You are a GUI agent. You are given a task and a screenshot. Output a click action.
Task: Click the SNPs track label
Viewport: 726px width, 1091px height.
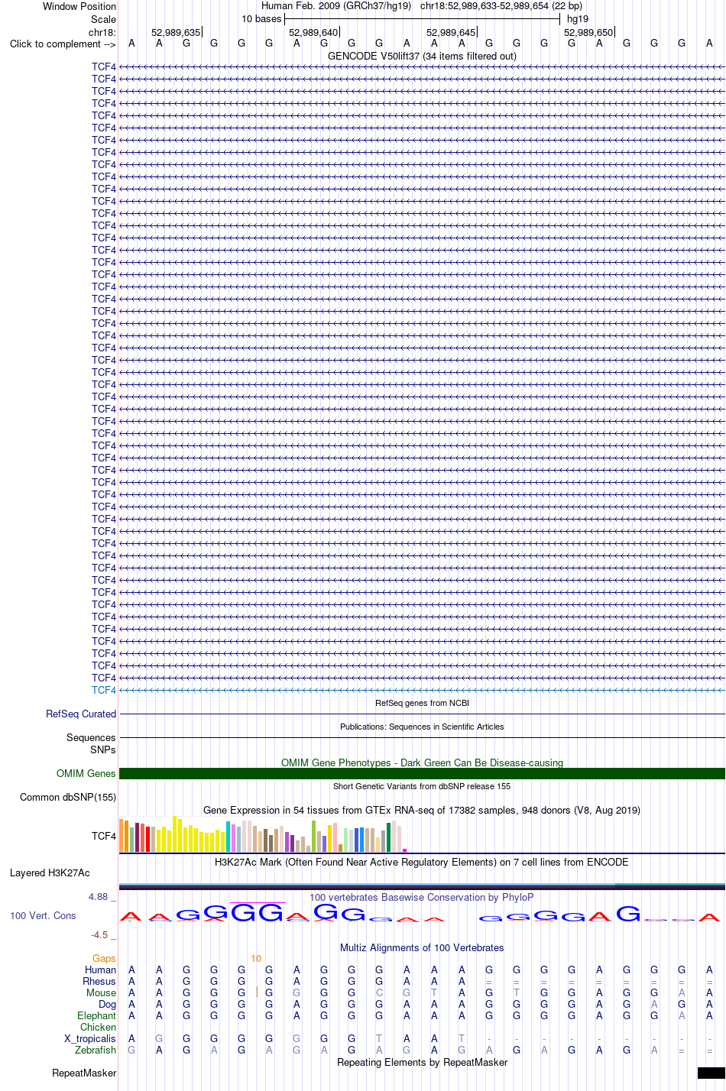tap(103, 750)
